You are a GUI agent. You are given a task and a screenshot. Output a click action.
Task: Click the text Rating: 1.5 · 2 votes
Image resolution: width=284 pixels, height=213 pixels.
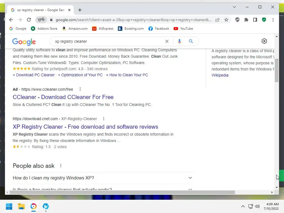[49, 147]
